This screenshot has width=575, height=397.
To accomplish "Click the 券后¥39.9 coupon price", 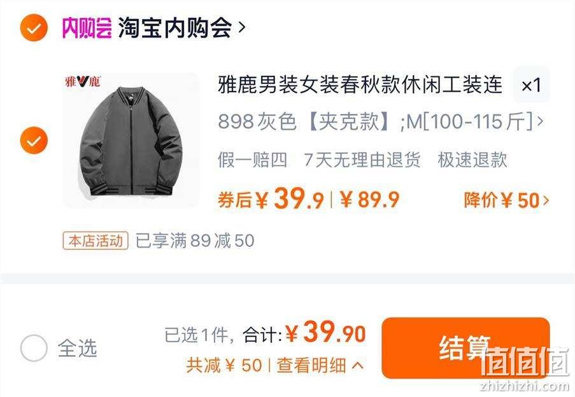I will point(271,199).
